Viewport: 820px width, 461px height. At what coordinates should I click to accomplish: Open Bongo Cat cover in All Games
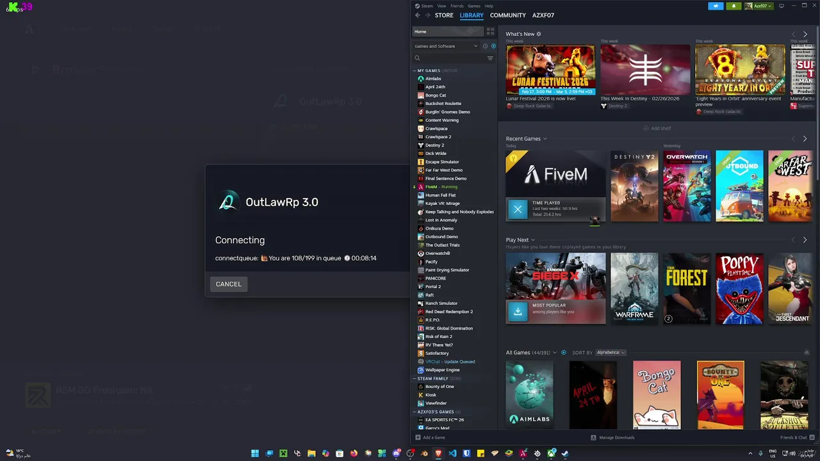coord(657,395)
